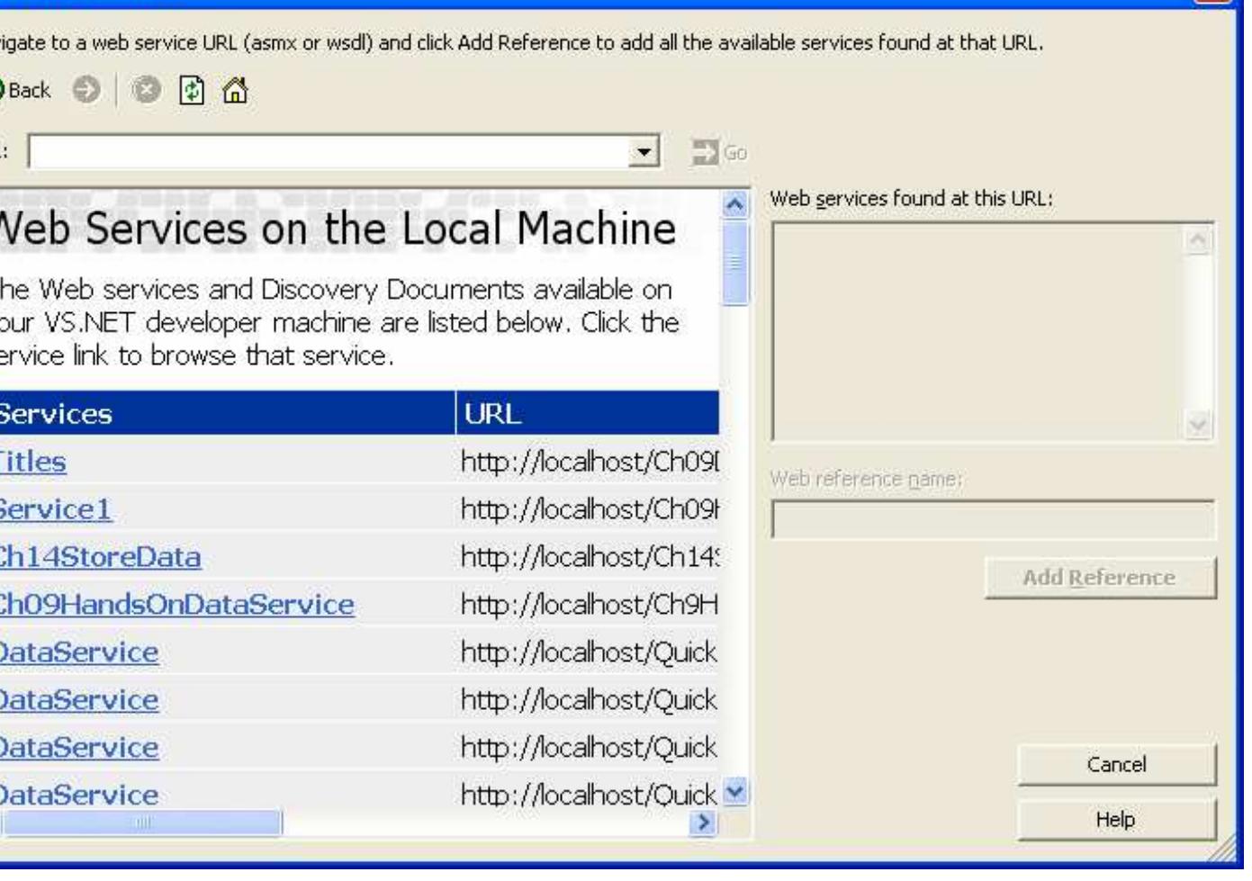Click the Go button beside URL box
This screenshot has height=881, width=1252.
click(x=719, y=152)
